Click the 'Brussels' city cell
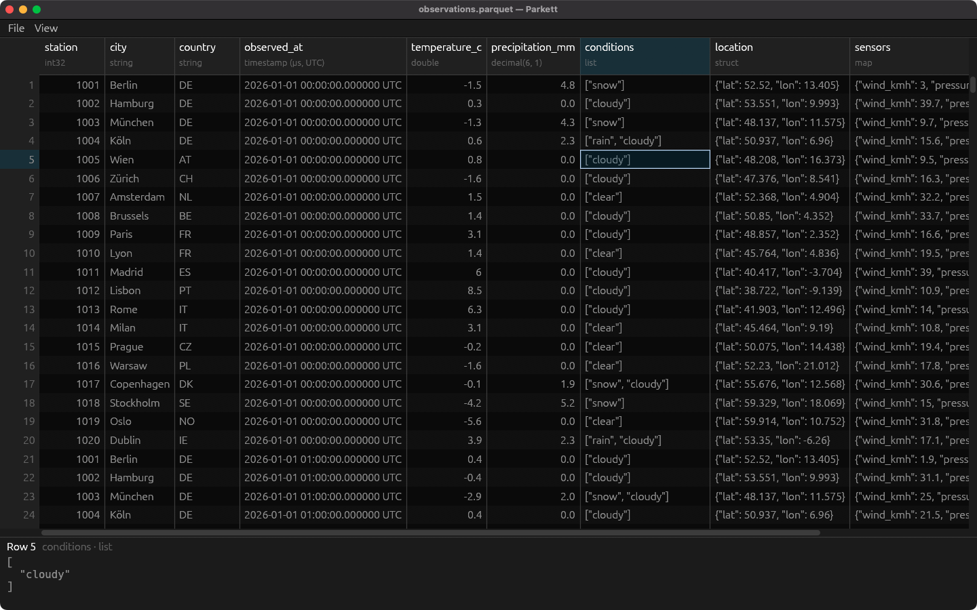This screenshot has width=977, height=610. click(140, 216)
